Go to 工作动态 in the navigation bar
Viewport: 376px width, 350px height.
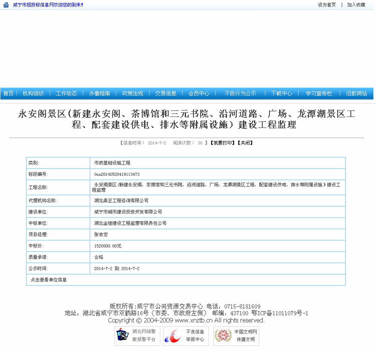[x=66, y=93]
